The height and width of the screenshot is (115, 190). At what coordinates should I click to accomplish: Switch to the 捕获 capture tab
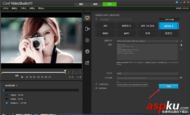(81, 4)
